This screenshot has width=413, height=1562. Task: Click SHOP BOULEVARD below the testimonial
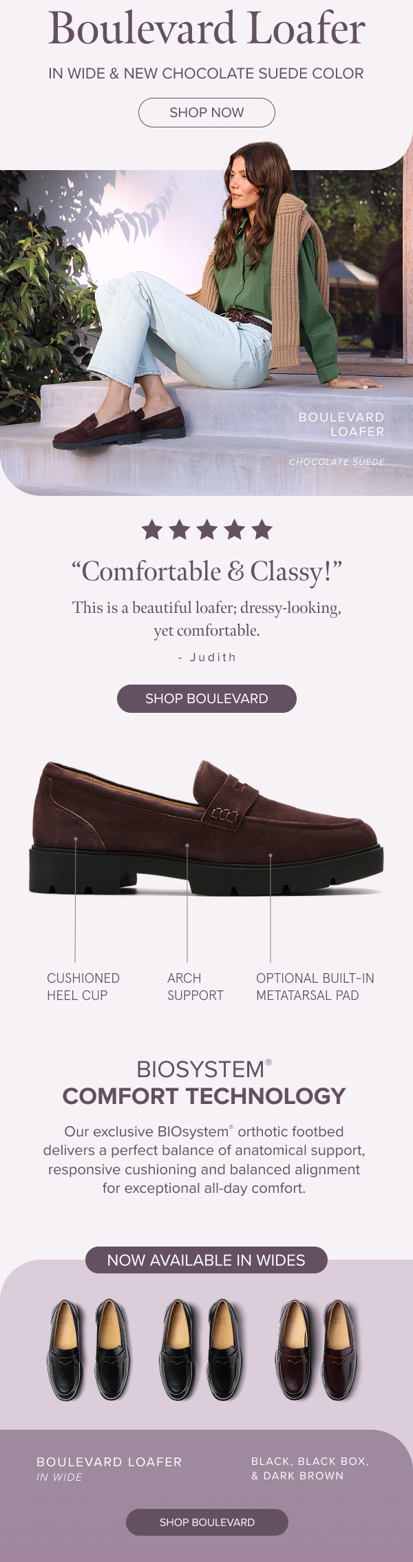tap(206, 698)
